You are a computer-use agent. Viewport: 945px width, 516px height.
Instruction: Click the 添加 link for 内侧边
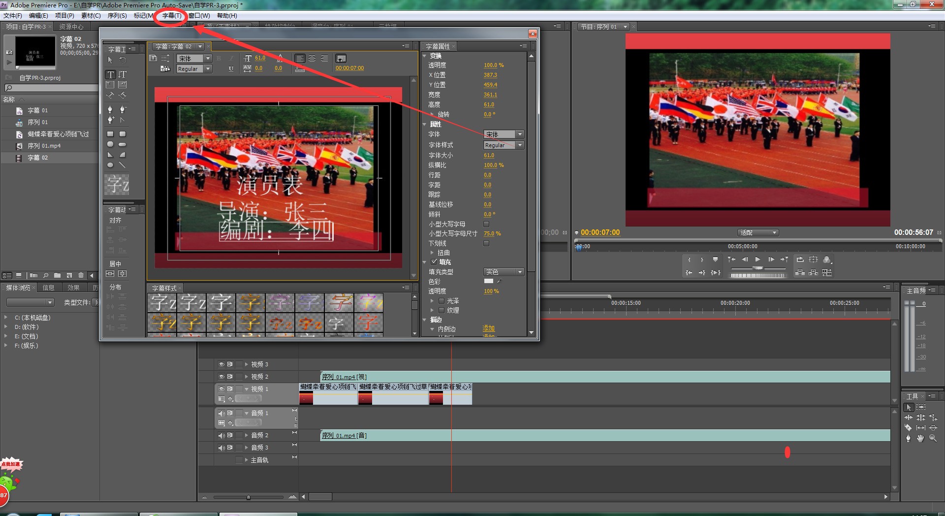click(x=488, y=328)
